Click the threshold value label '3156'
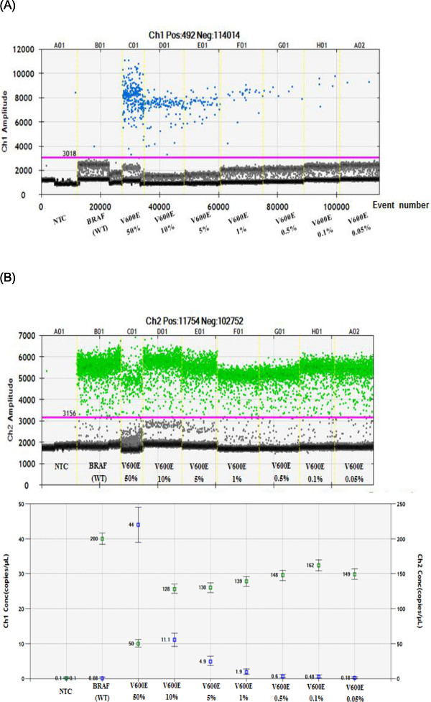The image size is (431, 702). 69,413
